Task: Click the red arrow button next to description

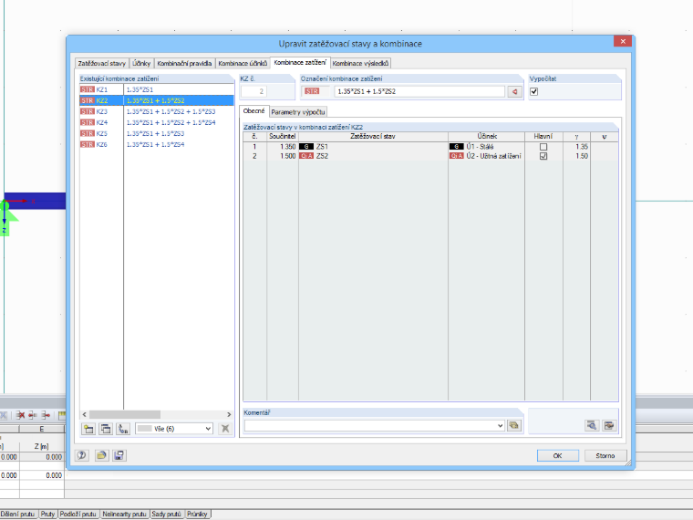Action: tap(514, 91)
